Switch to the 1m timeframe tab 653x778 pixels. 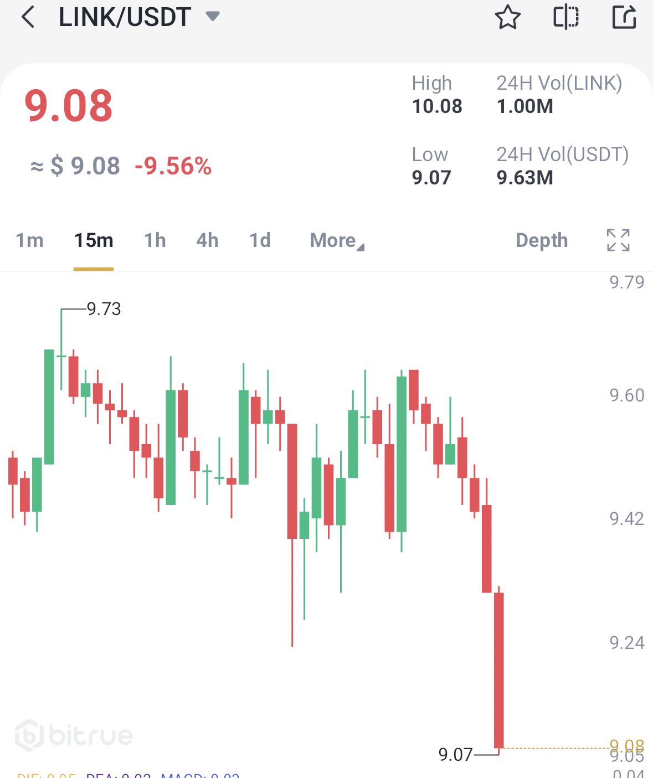tap(29, 240)
